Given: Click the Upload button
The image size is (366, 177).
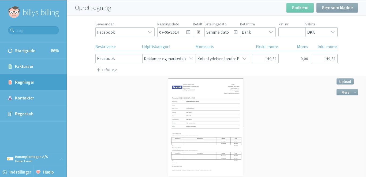Looking at the screenshot, I should point(345,82).
